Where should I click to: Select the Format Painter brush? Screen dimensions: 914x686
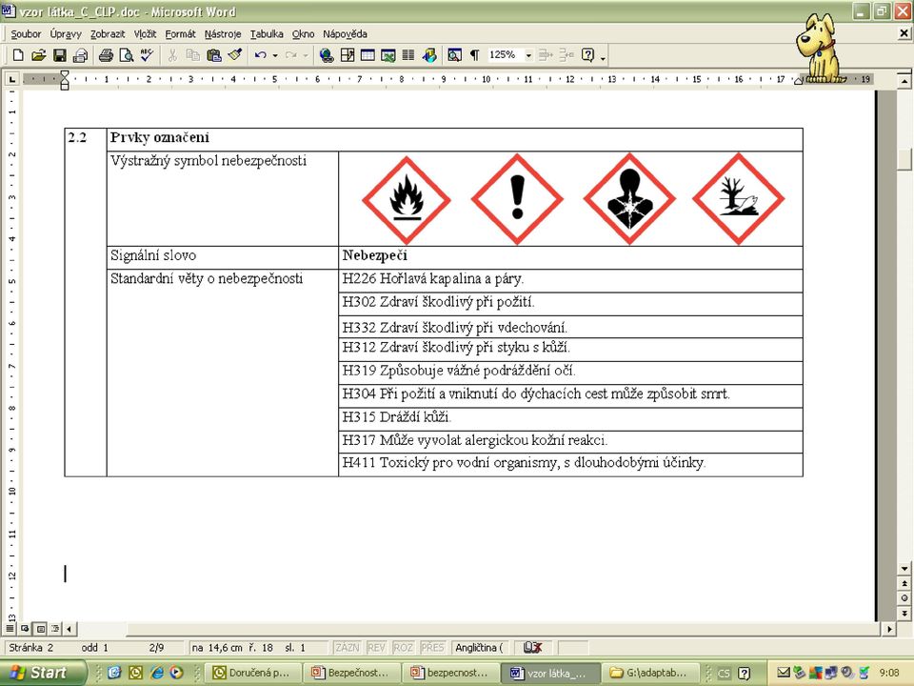click(235, 55)
